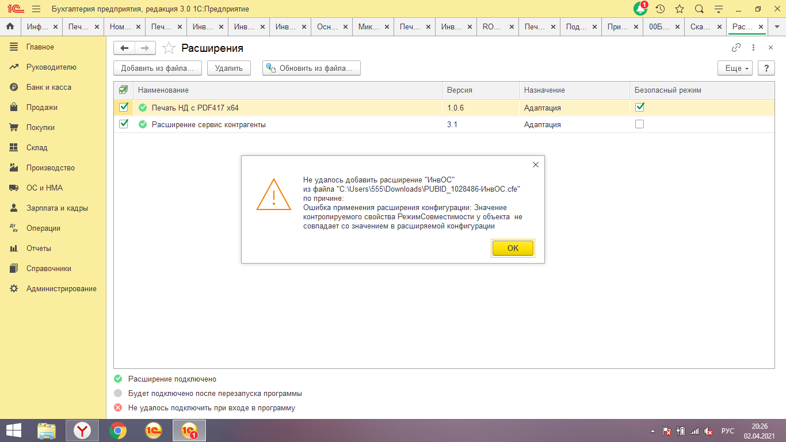Open Зарплата и кадры section
The width and height of the screenshot is (786, 442).
pos(57,208)
